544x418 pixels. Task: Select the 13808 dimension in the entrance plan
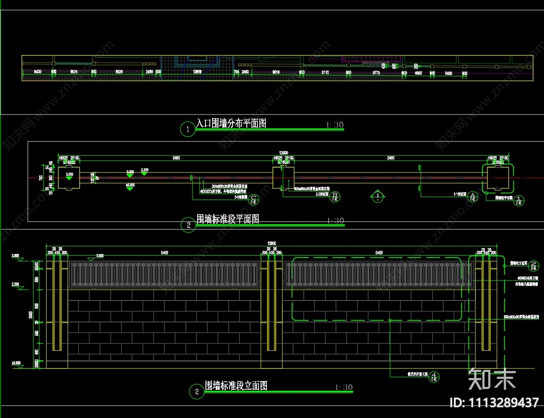click(x=198, y=72)
